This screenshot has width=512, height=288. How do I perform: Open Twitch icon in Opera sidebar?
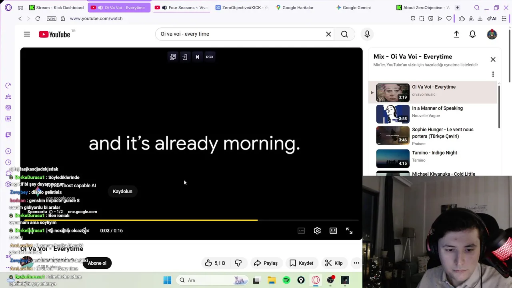point(8,135)
